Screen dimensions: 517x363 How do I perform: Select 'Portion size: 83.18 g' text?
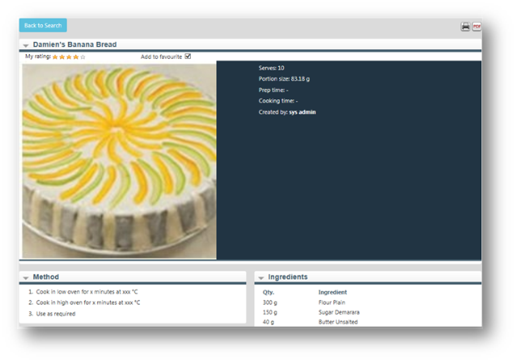[284, 78]
